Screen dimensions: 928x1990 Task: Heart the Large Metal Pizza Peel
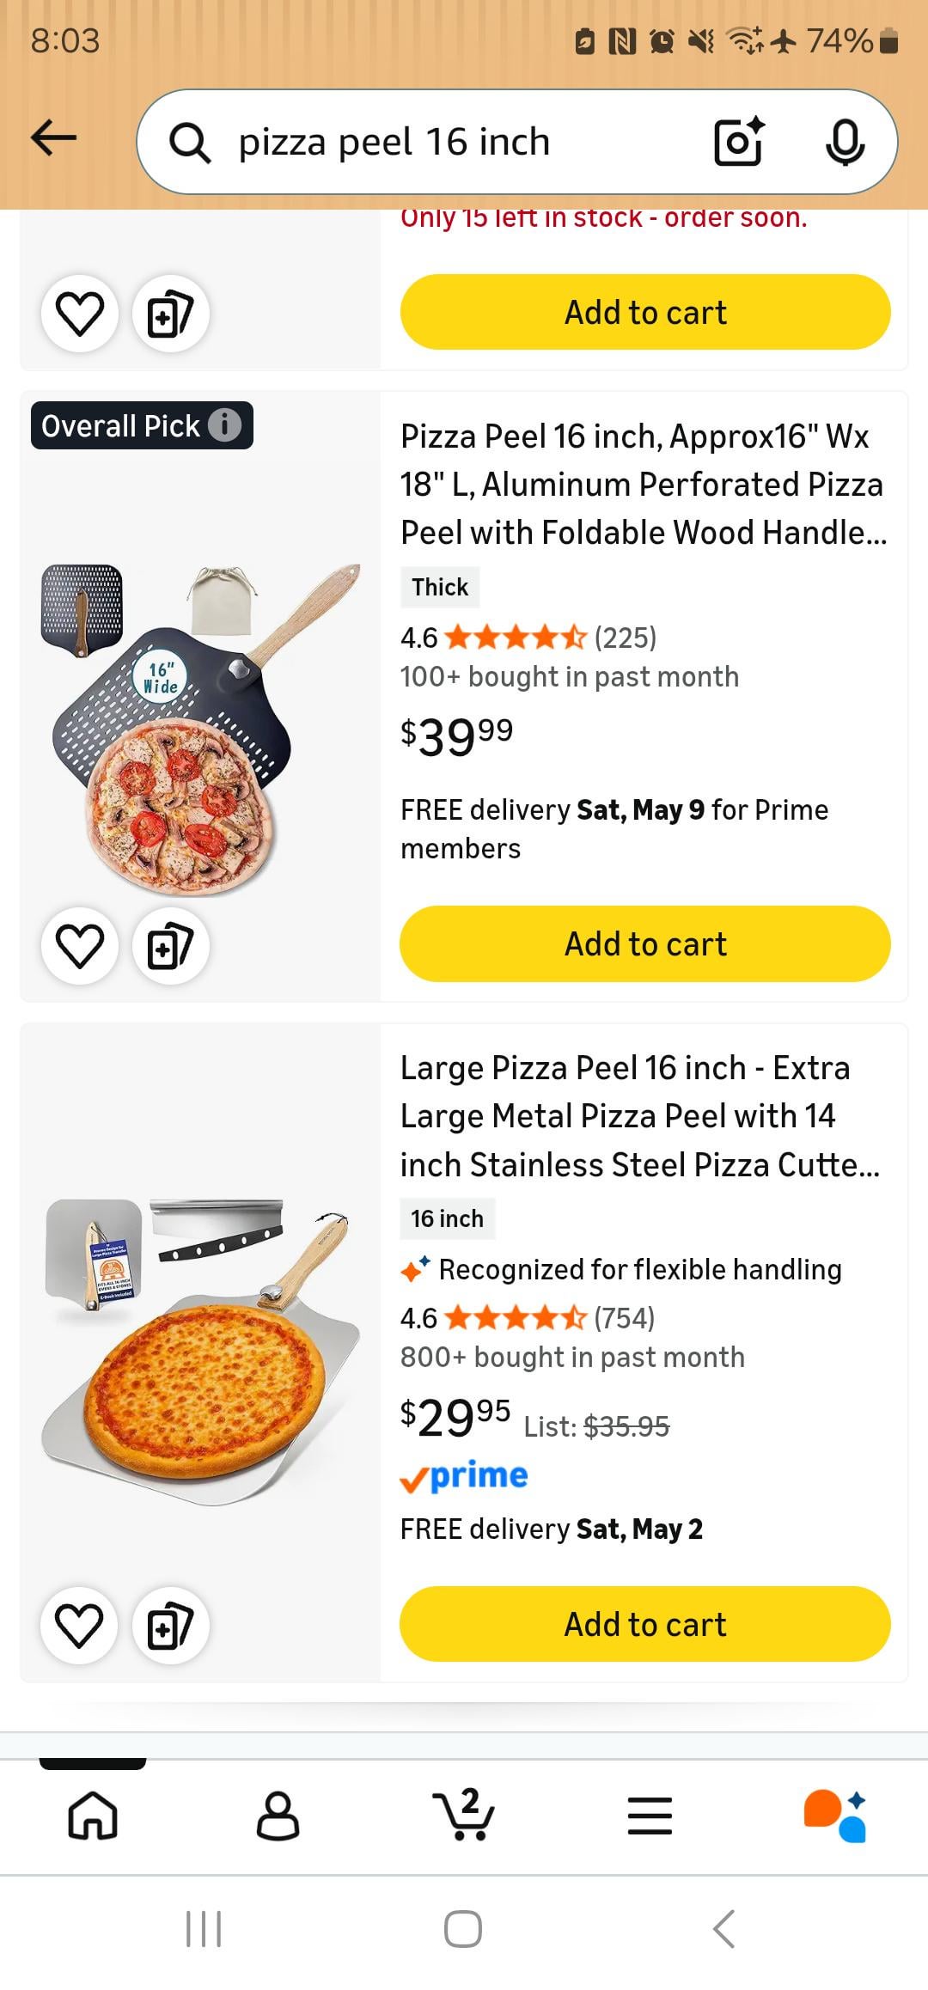coord(80,1625)
